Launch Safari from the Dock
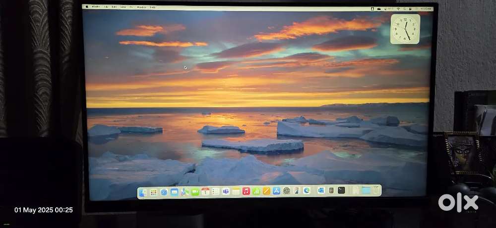The height and width of the screenshot is (228, 496). pyautogui.click(x=164, y=192)
